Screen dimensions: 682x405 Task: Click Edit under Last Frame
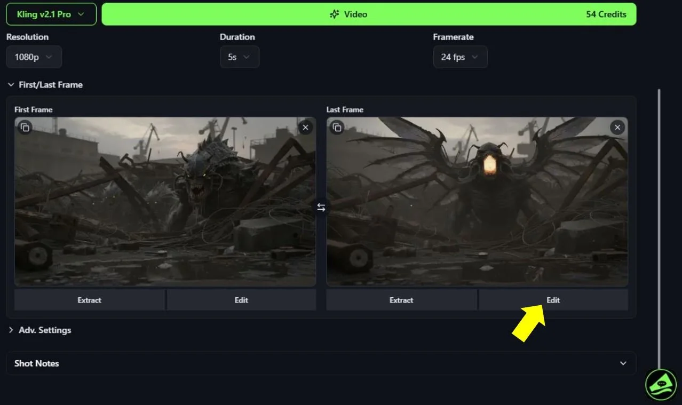(x=553, y=300)
